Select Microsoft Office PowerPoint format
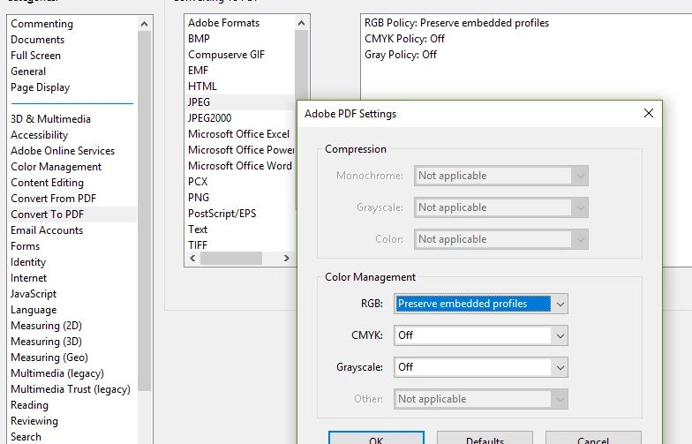Viewport: 692px width, 444px height. tap(241, 150)
